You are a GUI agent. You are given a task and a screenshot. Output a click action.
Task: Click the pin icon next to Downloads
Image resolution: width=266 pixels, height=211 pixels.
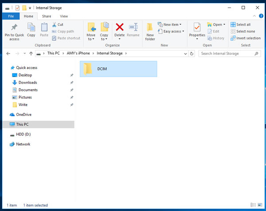(72, 83)
